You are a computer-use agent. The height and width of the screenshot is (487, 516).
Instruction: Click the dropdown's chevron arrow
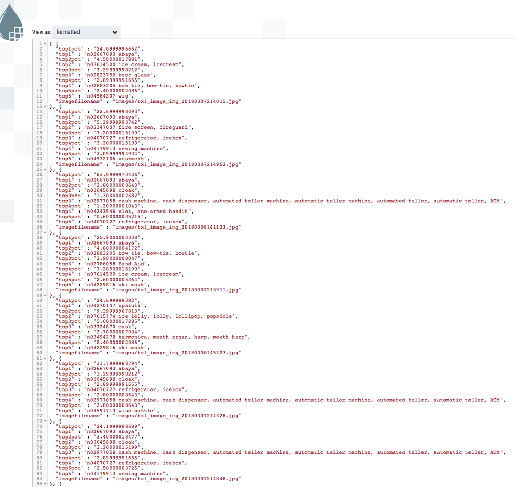(x=115, y=32)
